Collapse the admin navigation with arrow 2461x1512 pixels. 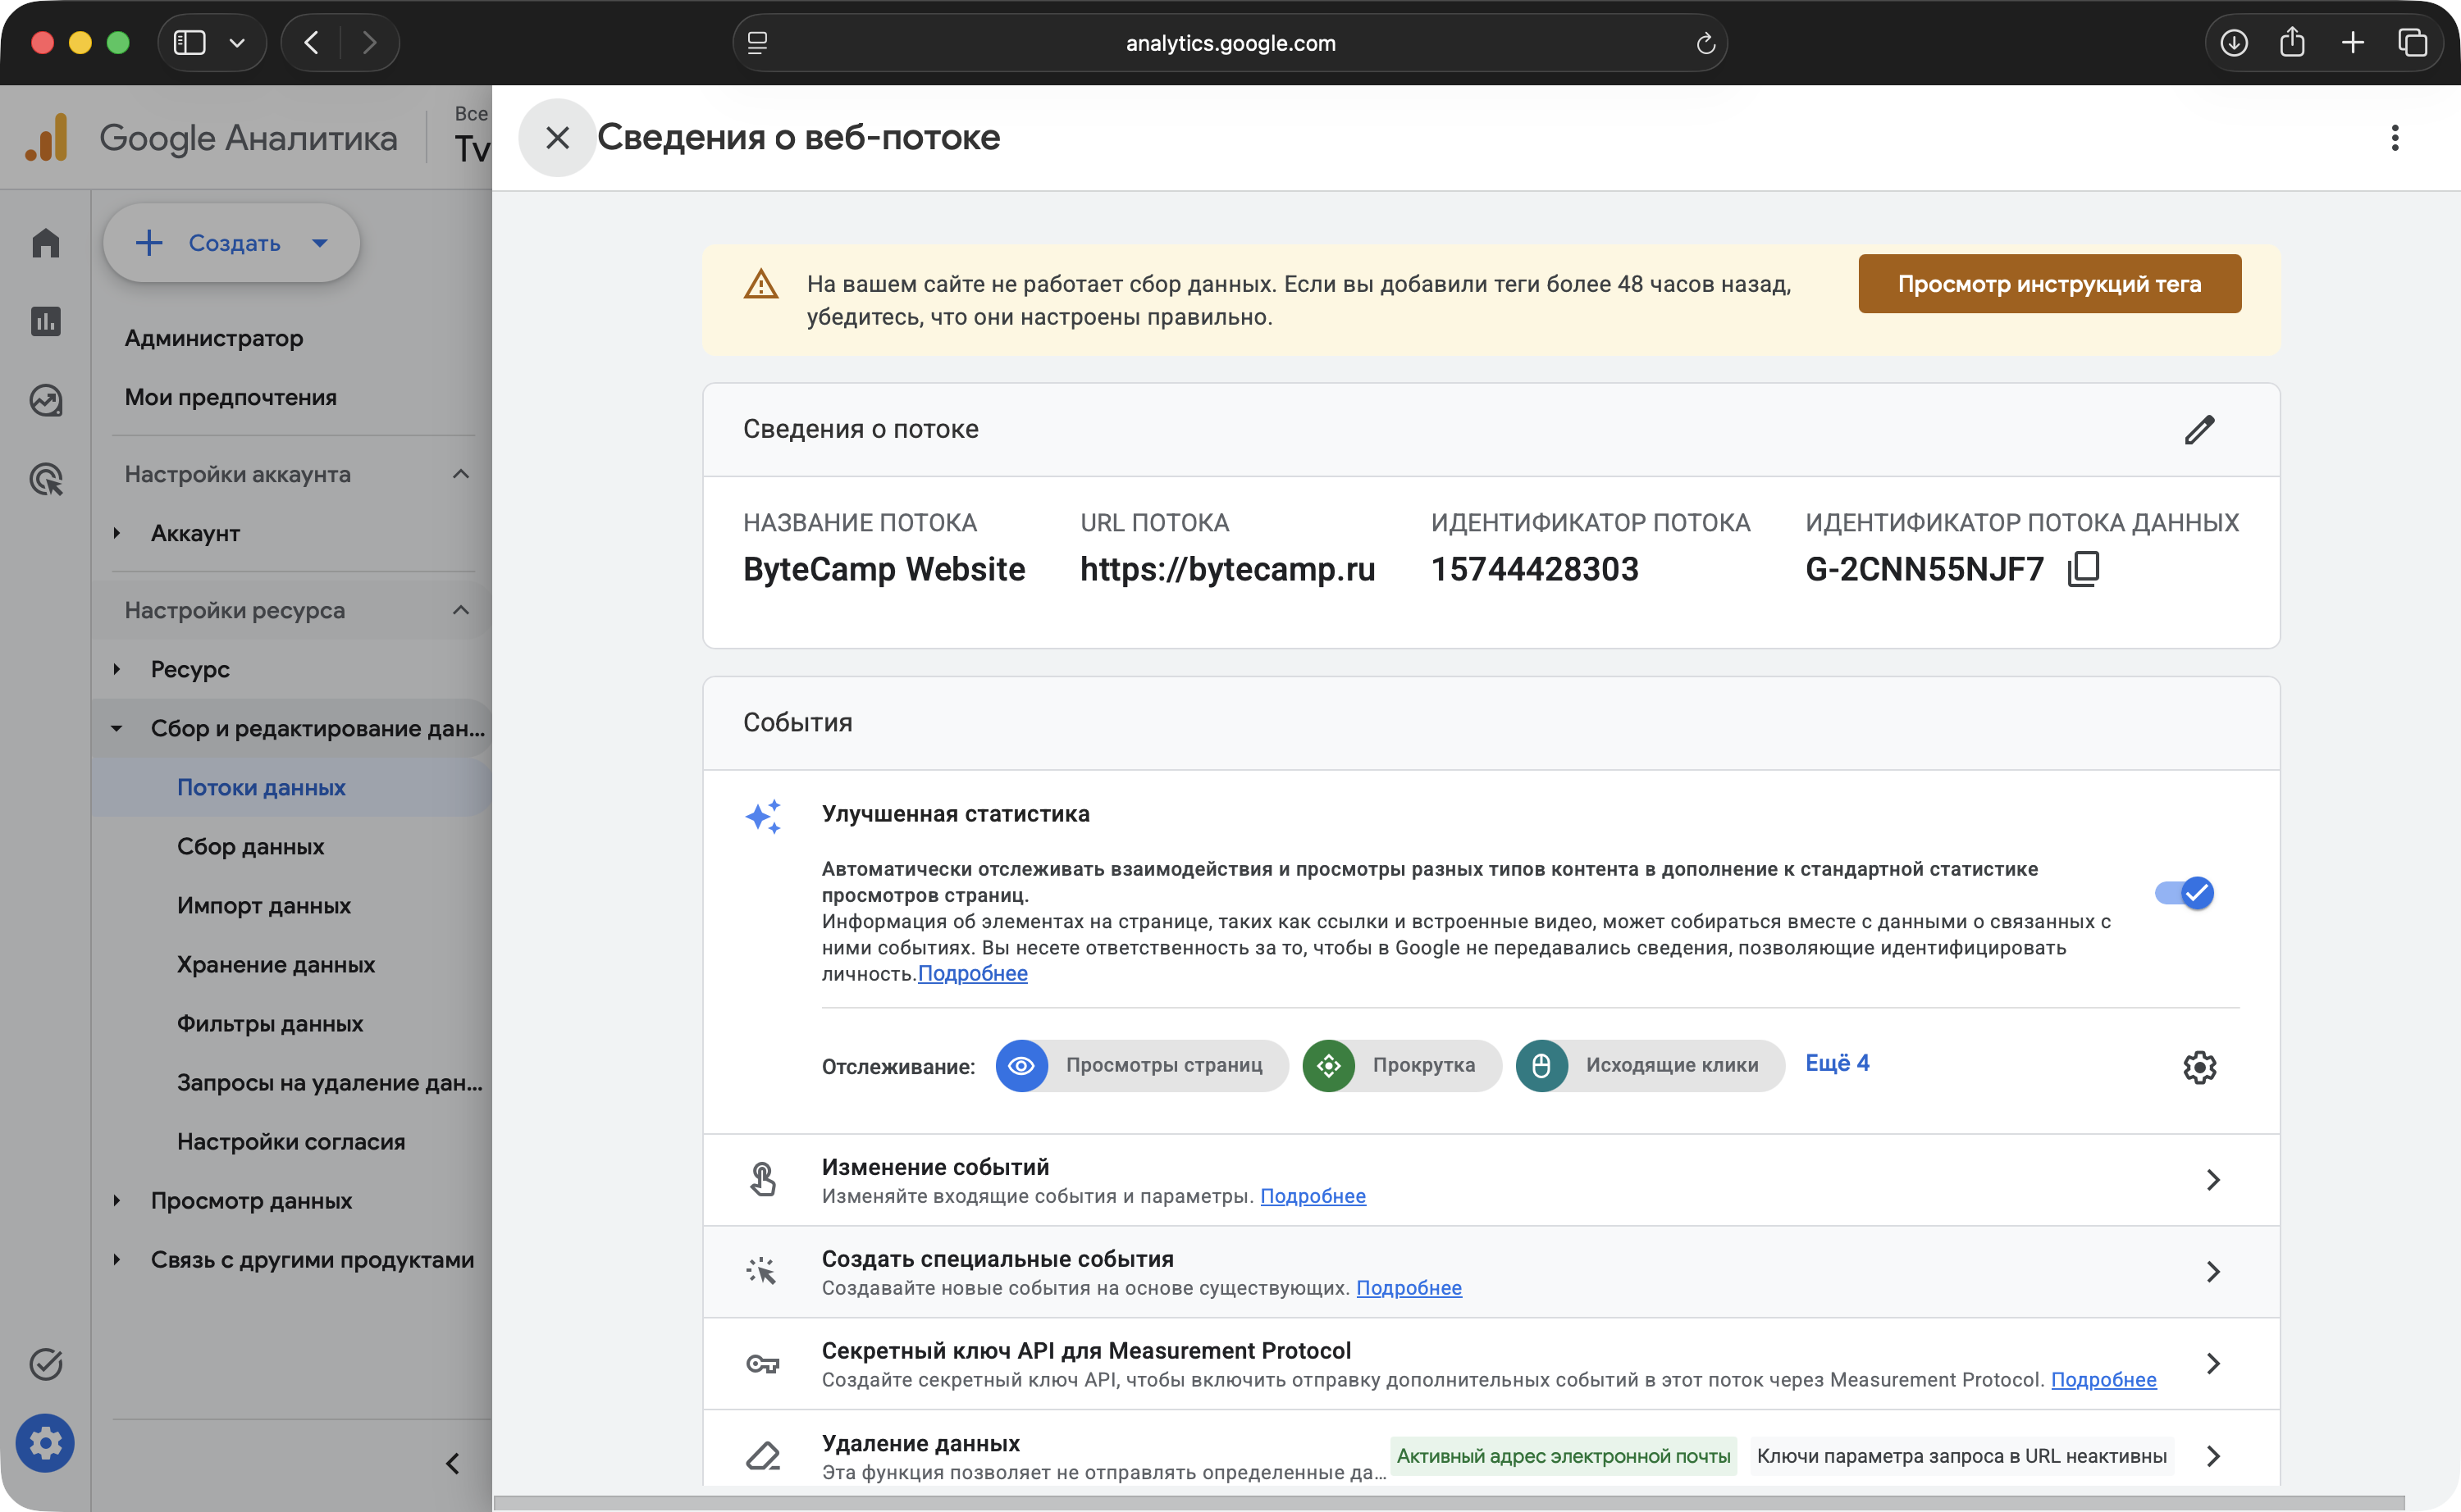point(452,1463)
